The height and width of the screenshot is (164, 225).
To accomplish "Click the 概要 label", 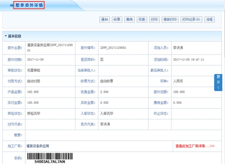I will tap(18, 135).
